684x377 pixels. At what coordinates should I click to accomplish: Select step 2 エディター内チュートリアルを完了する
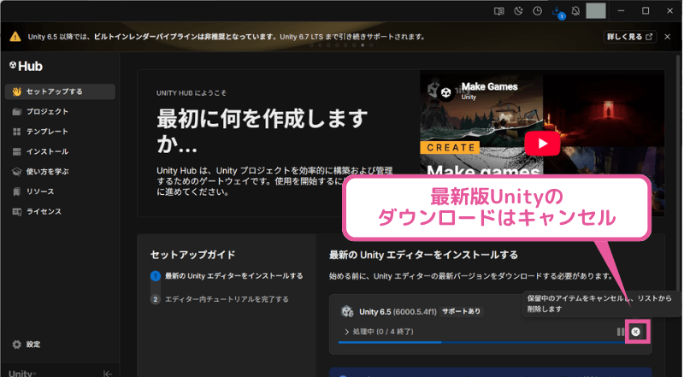[220, 299]
